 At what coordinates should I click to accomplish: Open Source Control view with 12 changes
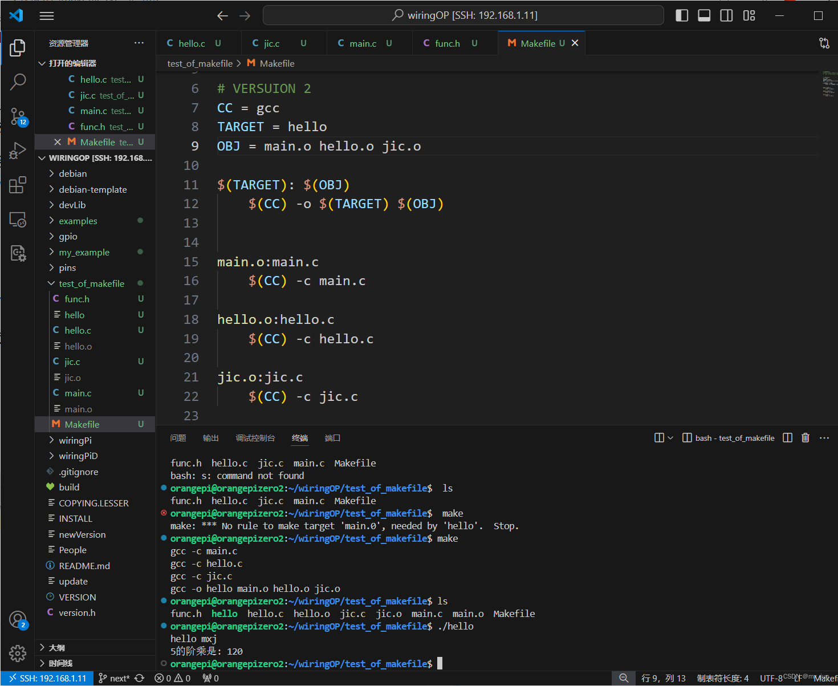[18, 116]
